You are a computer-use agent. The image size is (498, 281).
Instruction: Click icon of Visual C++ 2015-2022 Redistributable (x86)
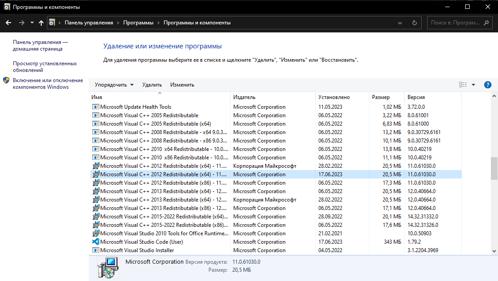tap(95, 225)
